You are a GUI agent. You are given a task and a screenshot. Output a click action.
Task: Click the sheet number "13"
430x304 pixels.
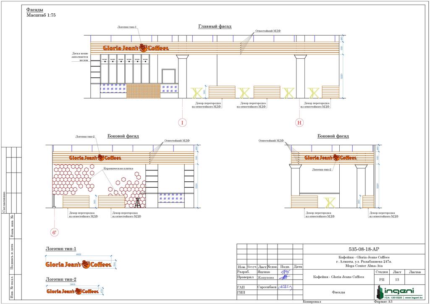[x=397, y=280]
